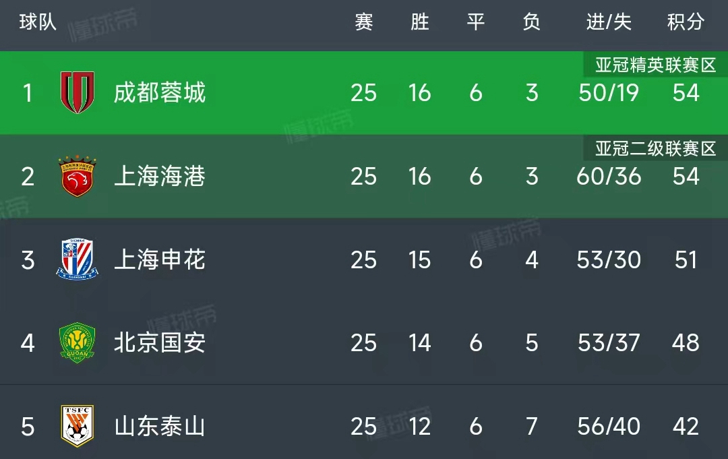Image resolution: width=728 pixels, height=459 pixels.
Task: Tap the 北京国安 team name
Action: tap(159, 343)
